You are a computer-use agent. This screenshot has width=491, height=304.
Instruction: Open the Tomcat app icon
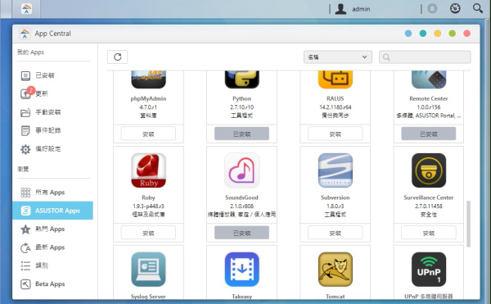point(335,270)
